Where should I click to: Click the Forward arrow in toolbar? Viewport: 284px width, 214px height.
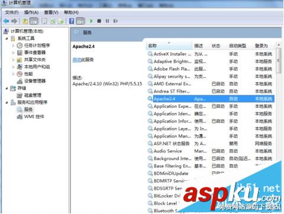point(14,21)
